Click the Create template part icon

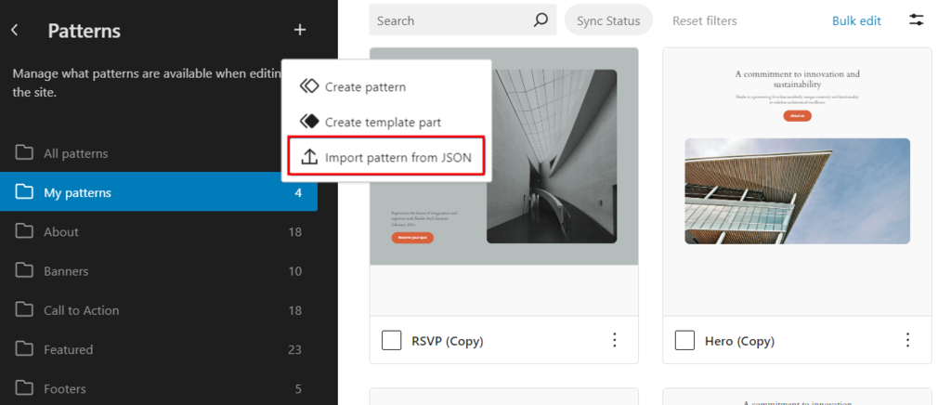(x=309, y=122)
